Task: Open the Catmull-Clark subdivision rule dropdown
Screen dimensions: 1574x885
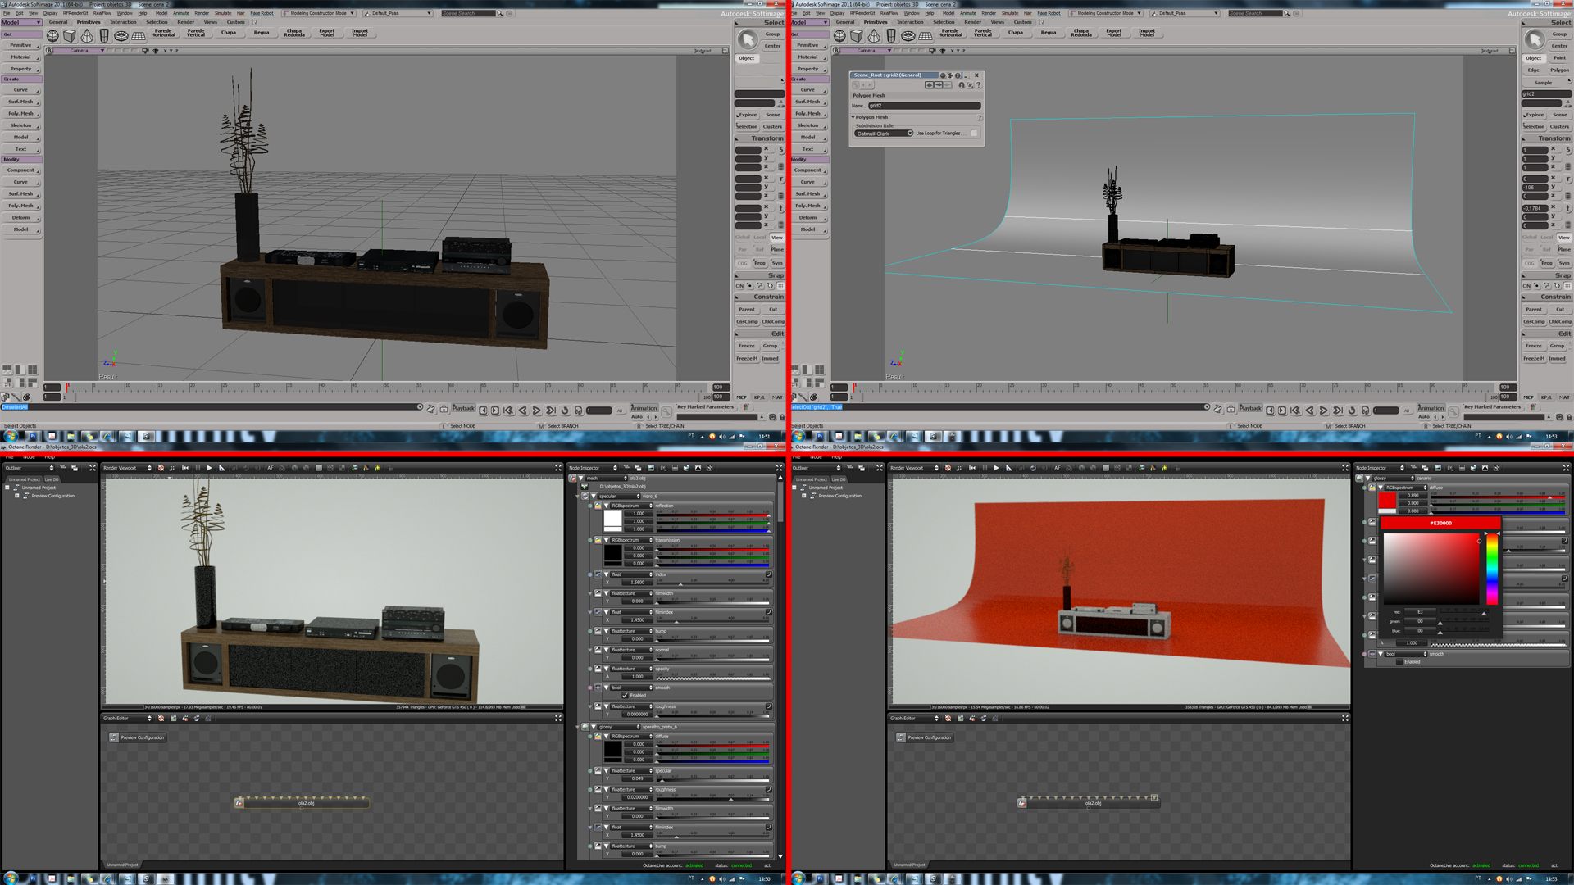Action: (x=884, y=133)
